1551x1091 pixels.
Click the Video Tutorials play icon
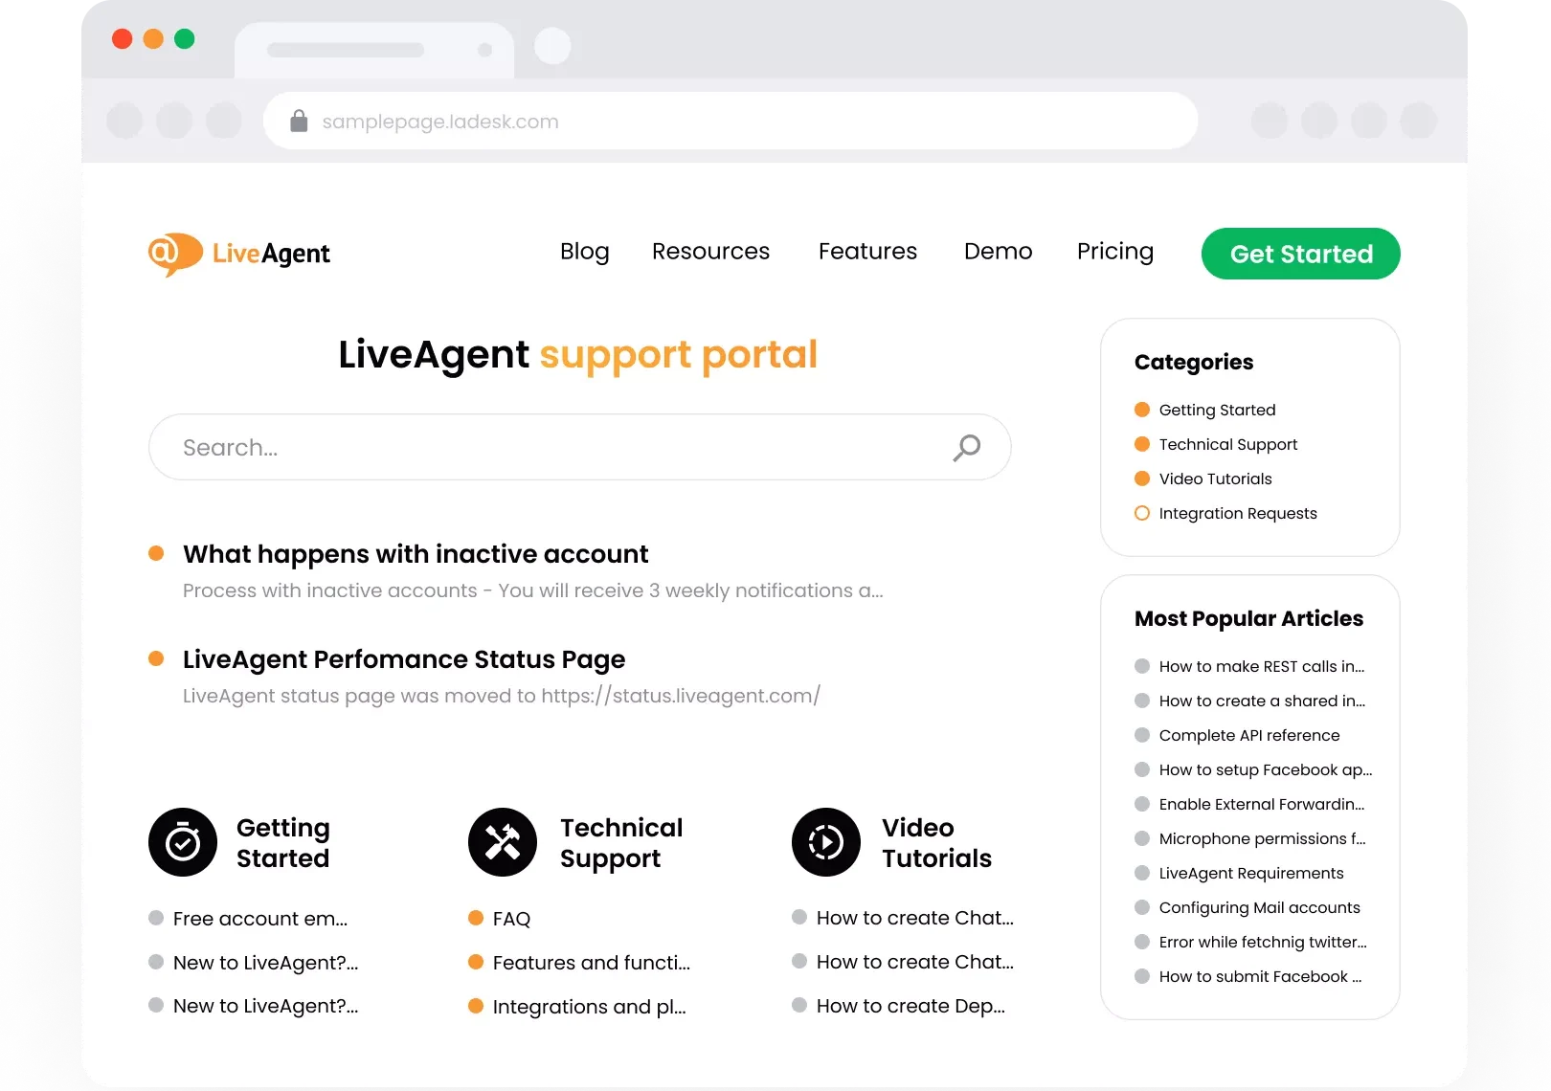[826, 842]
